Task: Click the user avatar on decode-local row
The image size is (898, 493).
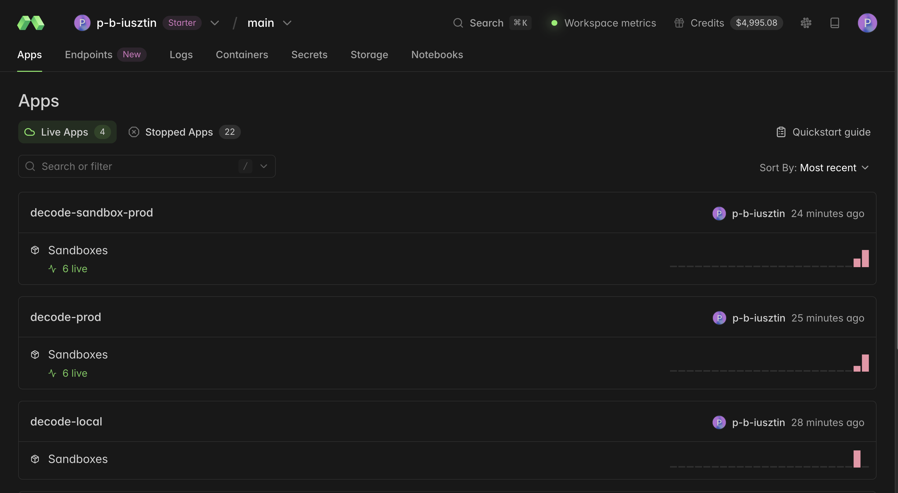Action: click(719, 422)
